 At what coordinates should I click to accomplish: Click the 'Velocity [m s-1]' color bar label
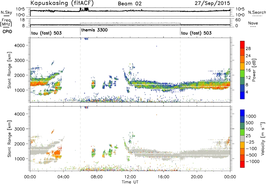263,138
